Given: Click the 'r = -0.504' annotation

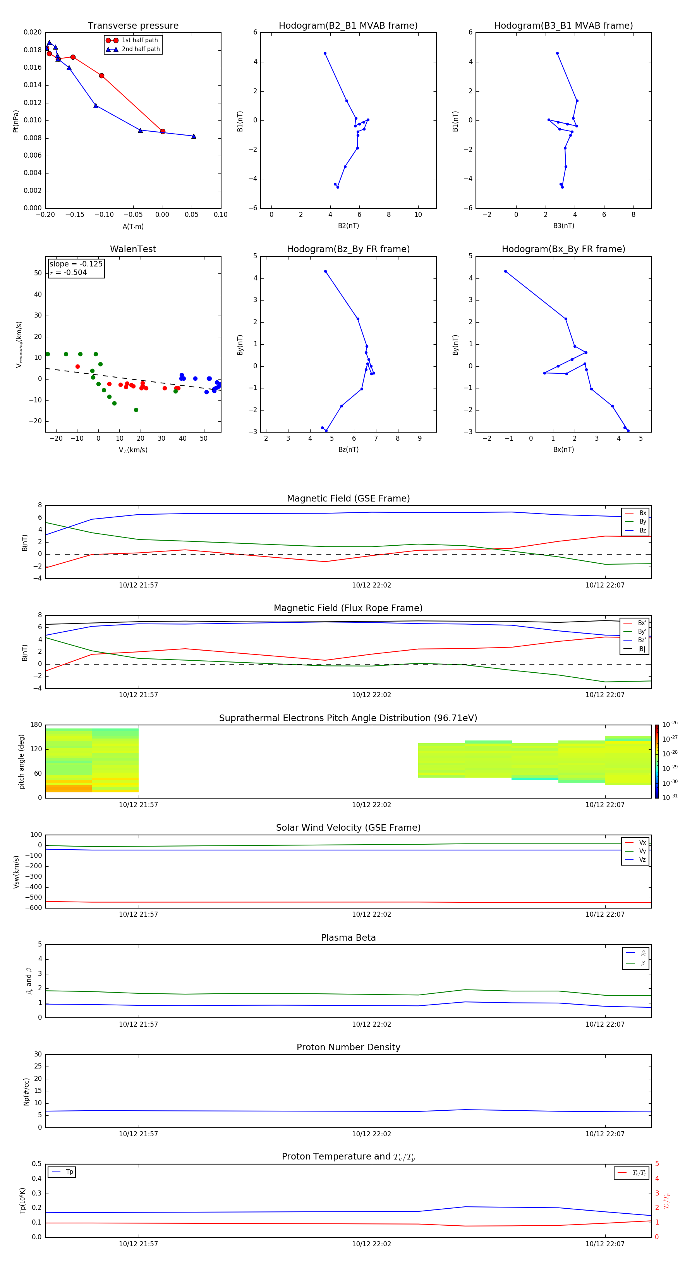Looking at the screenshot, I should [69, 272].
